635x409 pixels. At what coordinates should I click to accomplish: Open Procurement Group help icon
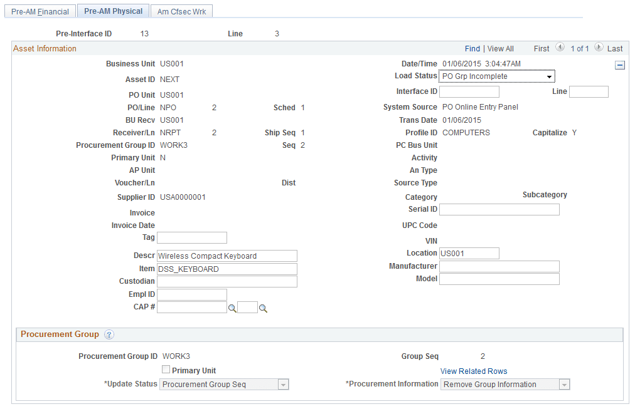(109, 334)
